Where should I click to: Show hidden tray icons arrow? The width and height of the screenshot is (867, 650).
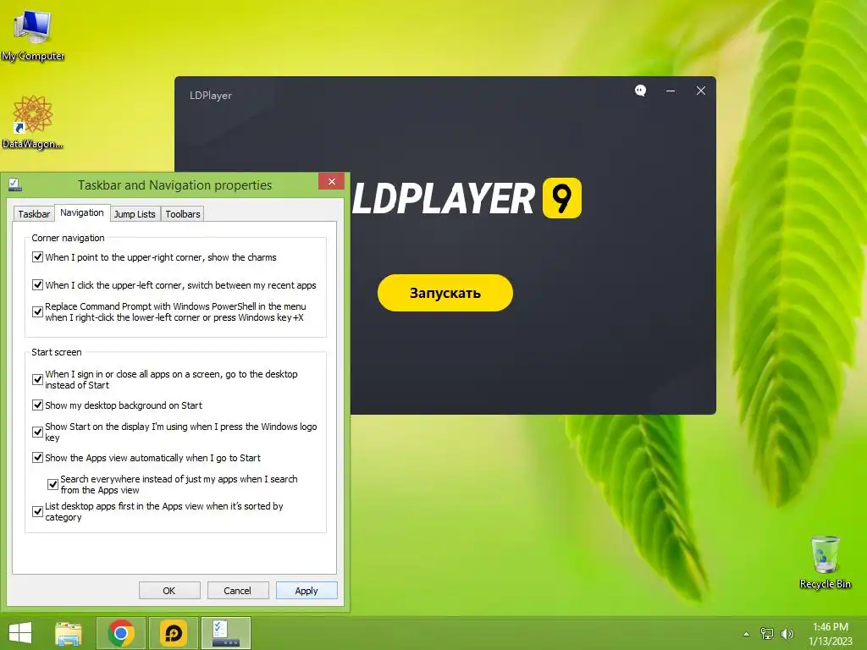point(747,634)
